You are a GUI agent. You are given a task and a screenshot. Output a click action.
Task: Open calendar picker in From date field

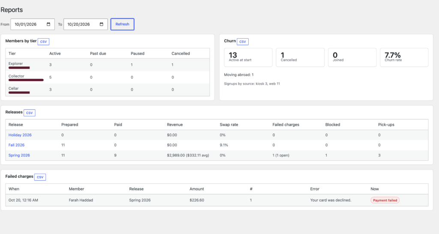(48, 24)
